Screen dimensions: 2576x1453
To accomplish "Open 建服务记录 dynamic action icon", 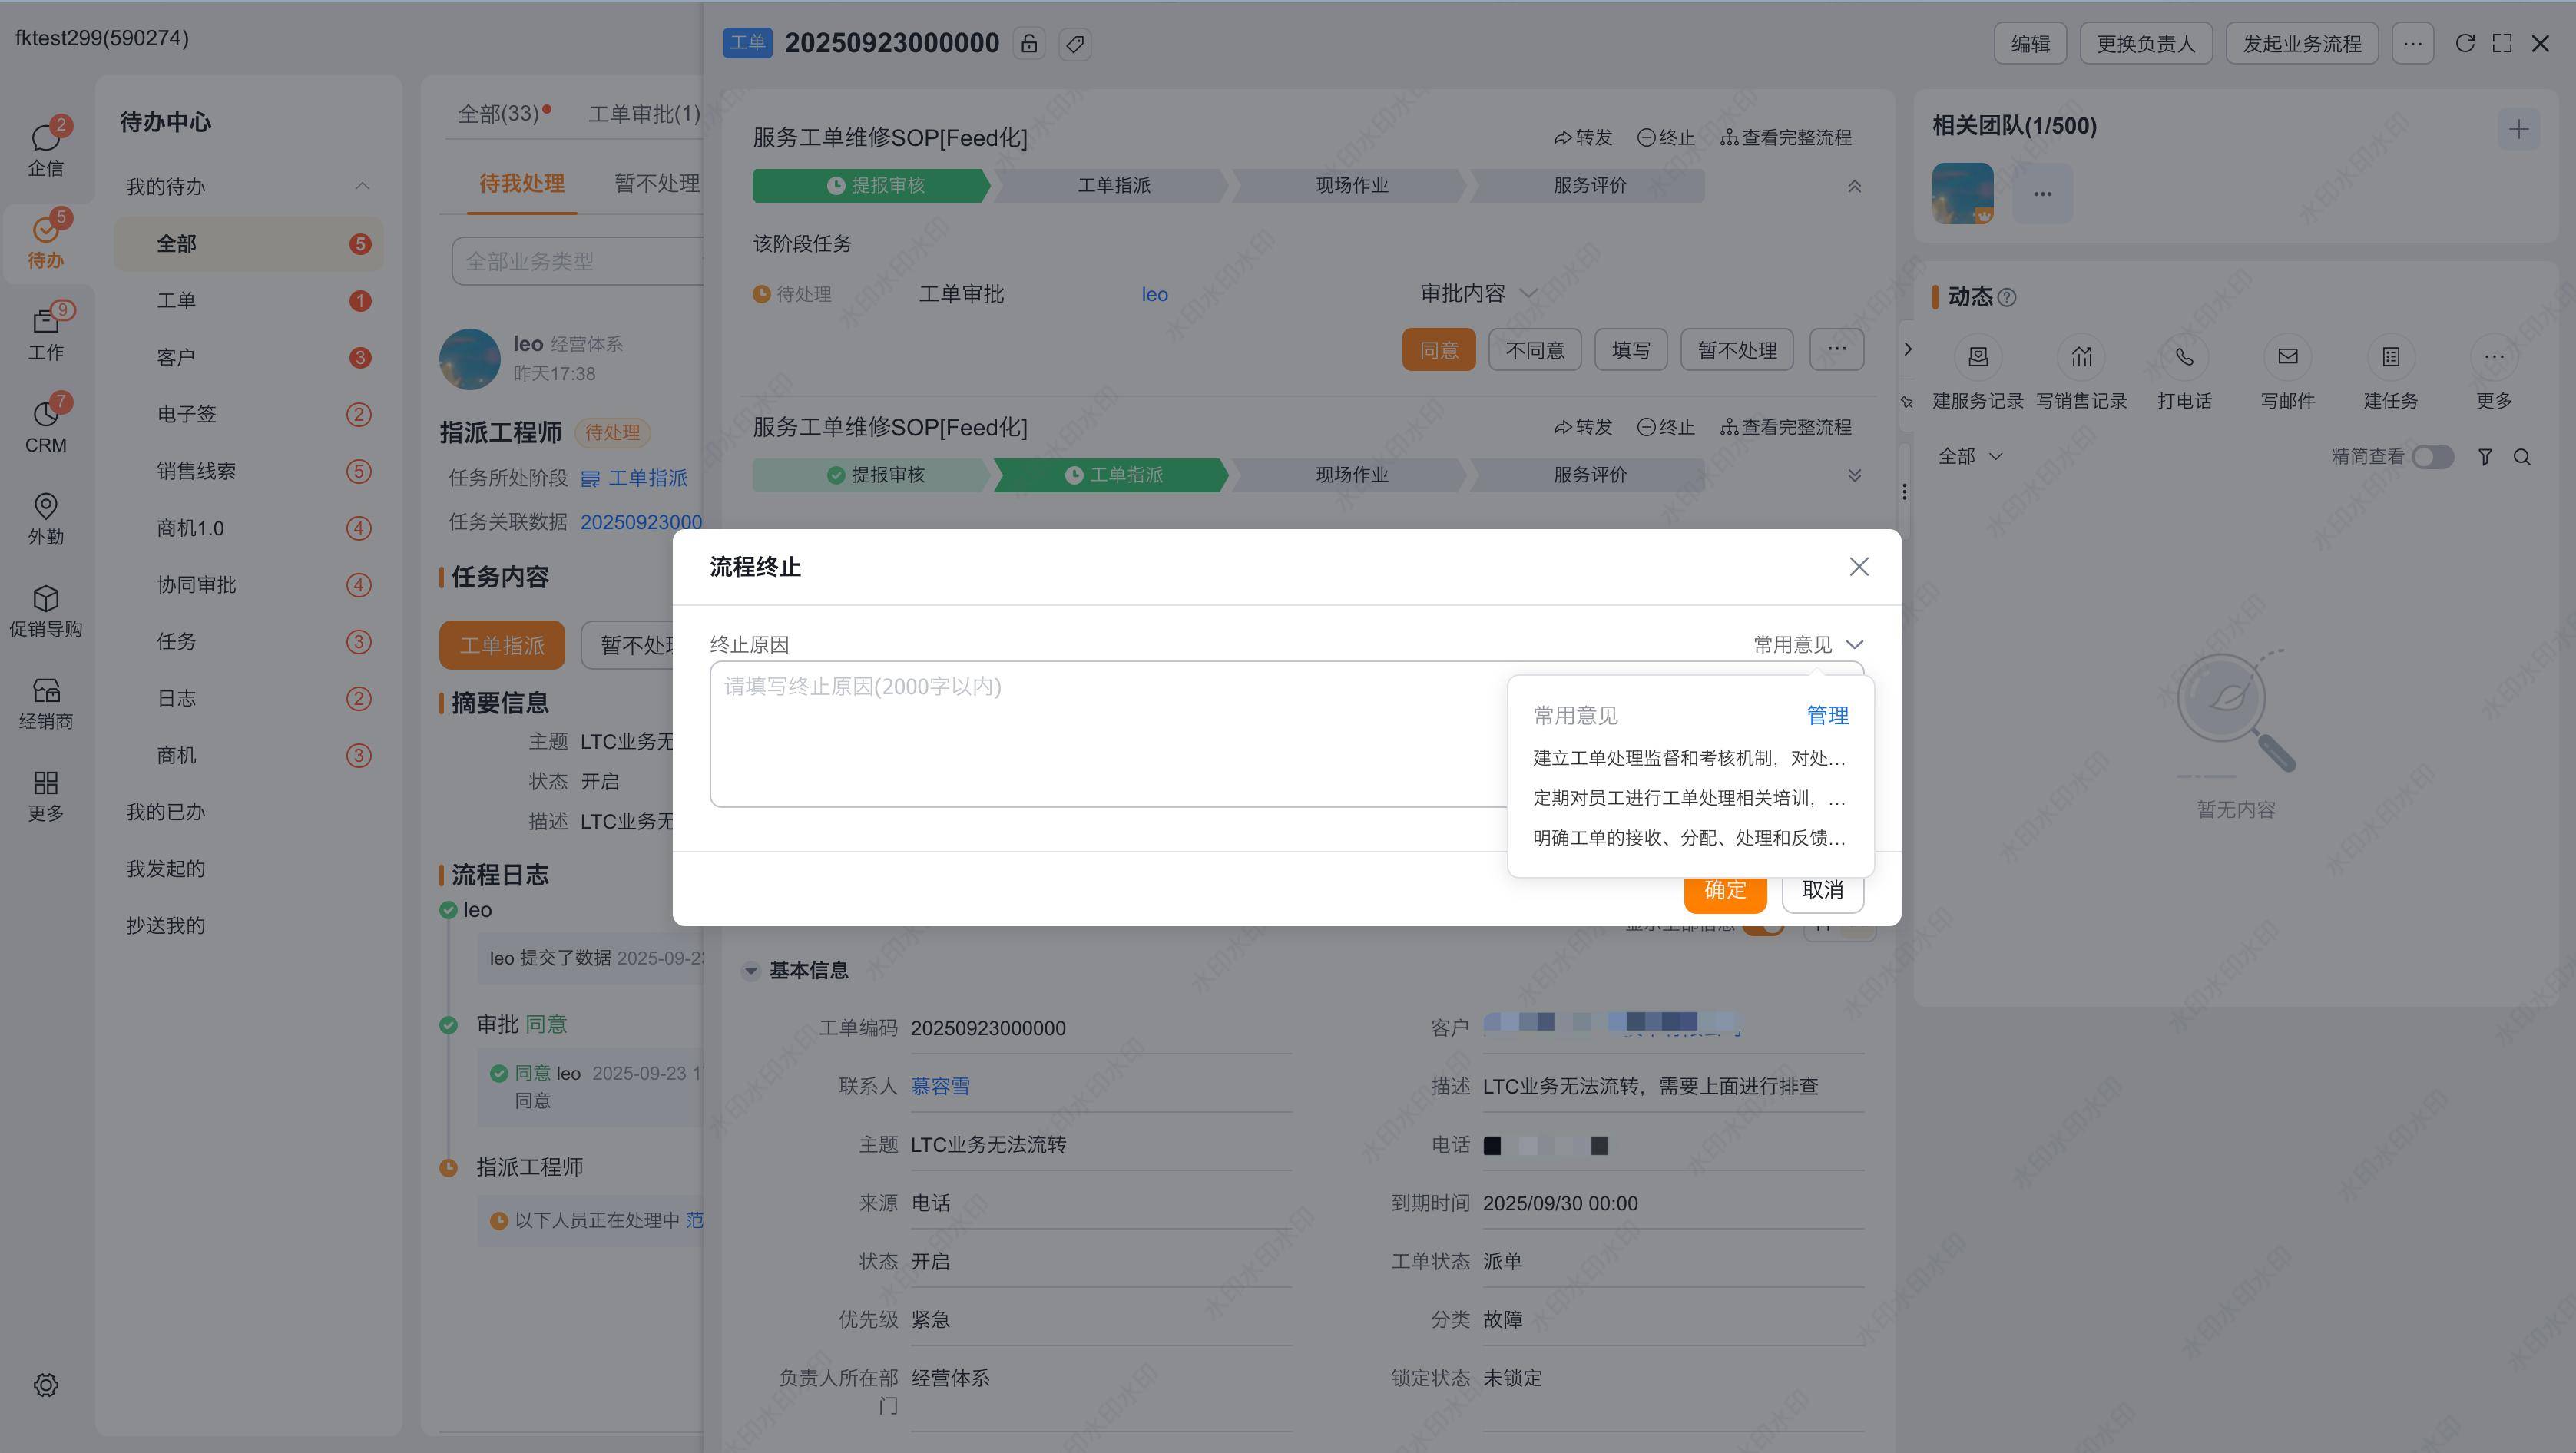I will point(1977,357).
